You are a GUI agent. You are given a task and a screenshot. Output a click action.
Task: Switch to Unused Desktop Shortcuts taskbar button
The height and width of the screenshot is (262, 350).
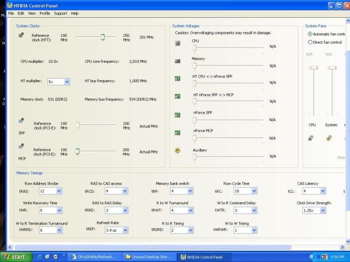click(149, 257)
